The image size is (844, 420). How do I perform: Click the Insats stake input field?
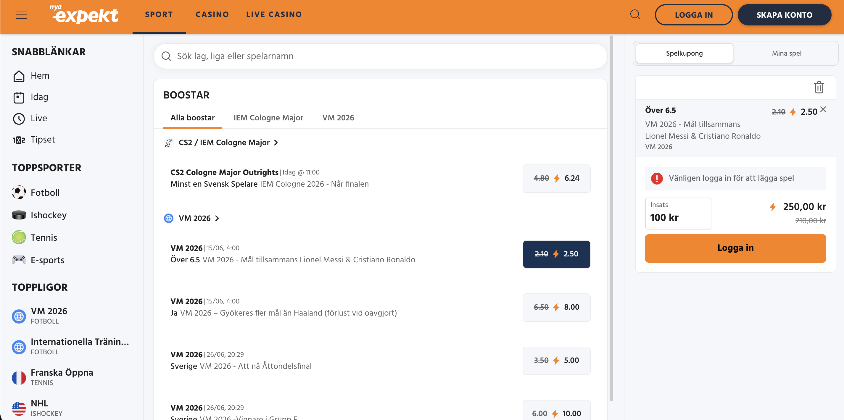[x=678, y=214]
